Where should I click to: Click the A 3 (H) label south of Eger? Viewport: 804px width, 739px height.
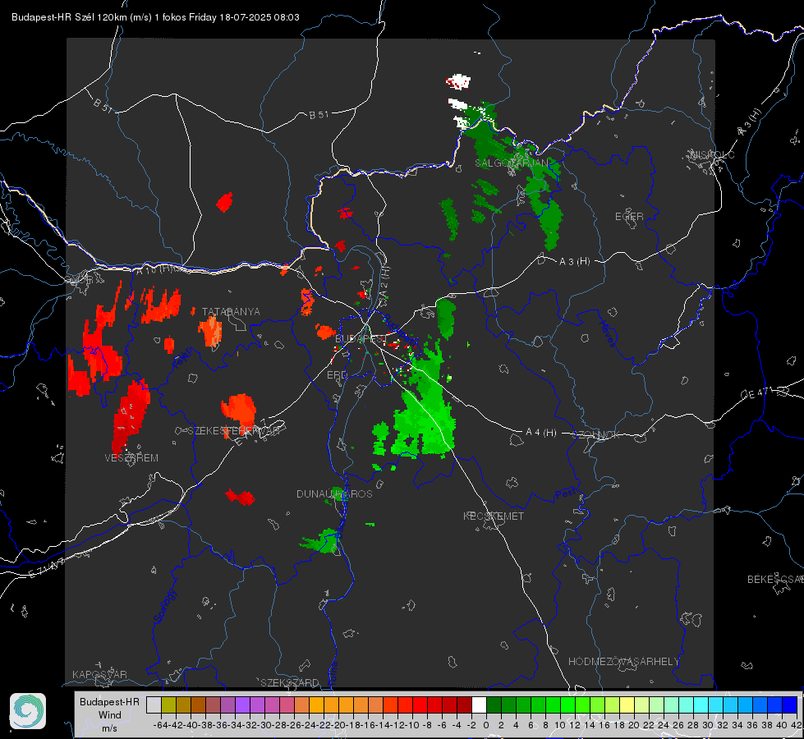tap(574, 261)
